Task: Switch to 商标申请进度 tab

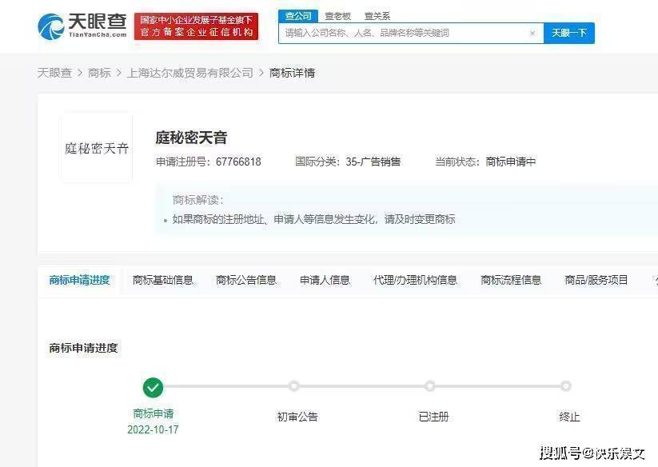Action: coord(79,281)
